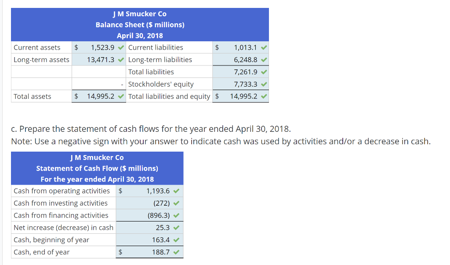
Task: Click the checkmark beside Cash from operating activities
Action: point(177,191)
